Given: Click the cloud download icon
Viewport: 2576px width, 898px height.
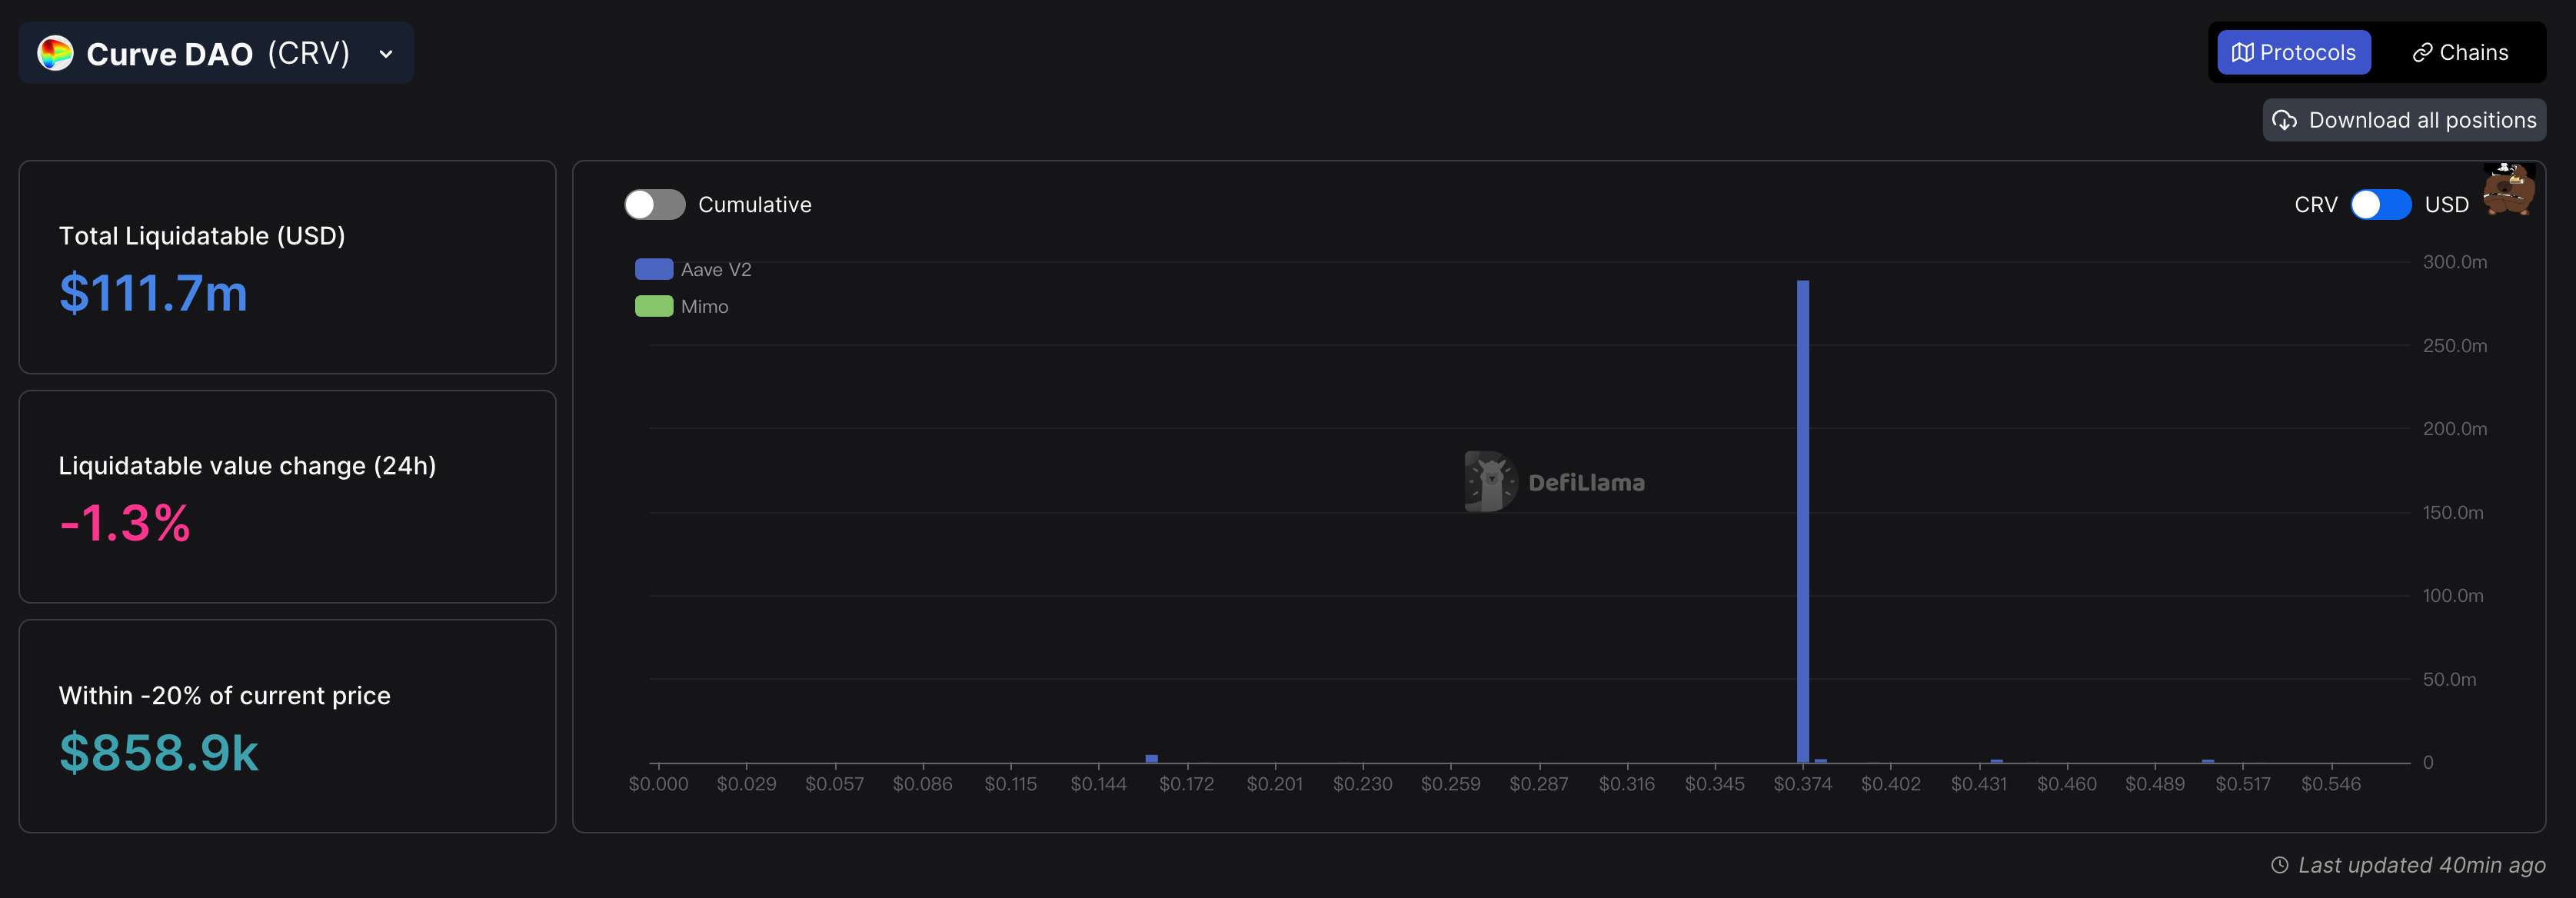Looking at the screenshot, I should click(x=2284, y=121).
